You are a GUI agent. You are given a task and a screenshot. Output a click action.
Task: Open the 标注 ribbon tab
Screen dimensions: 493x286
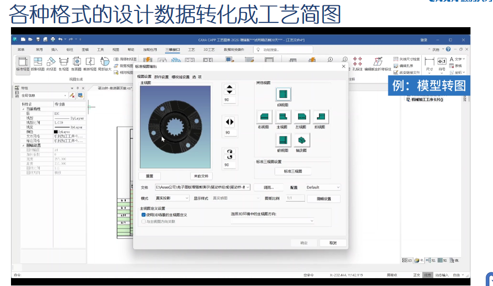pyautogui.click(x=70, y=50)
